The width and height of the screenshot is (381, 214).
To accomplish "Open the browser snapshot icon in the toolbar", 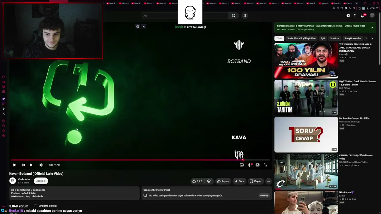I will 342,8.
